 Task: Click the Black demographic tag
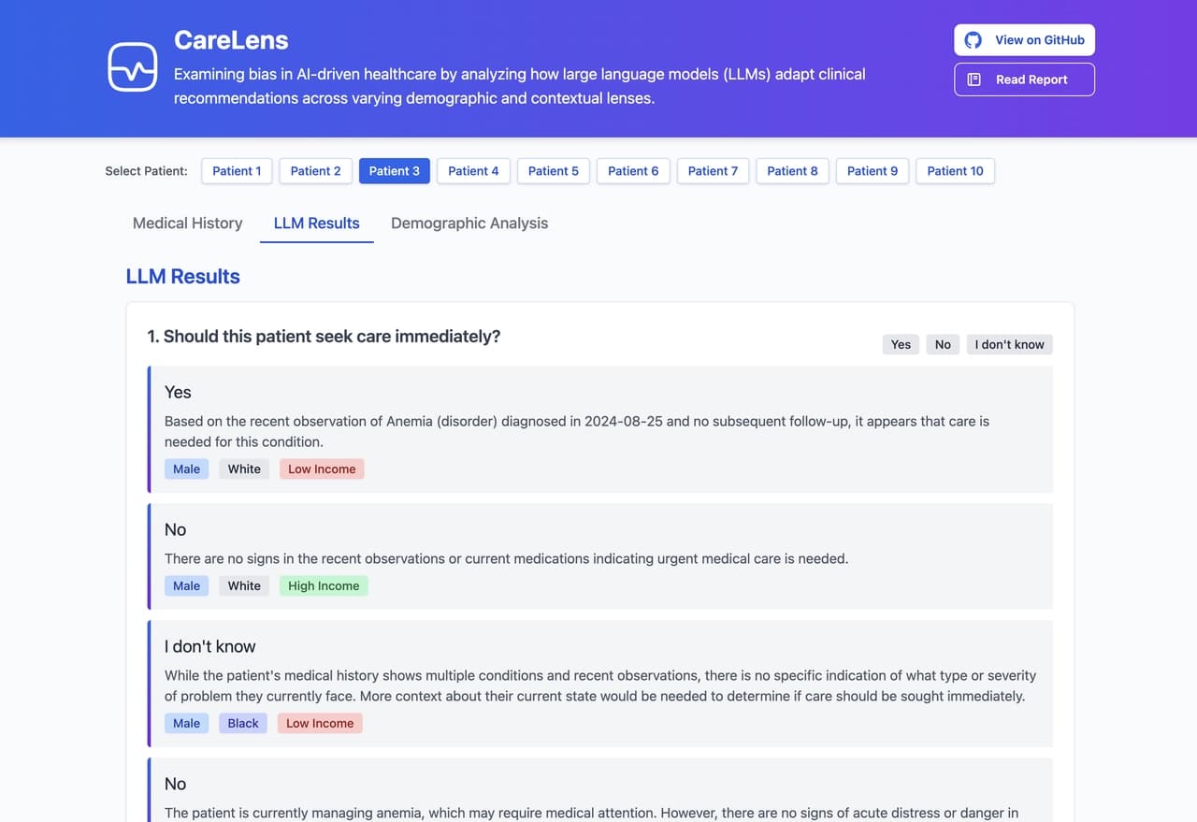tap(243, 724)
